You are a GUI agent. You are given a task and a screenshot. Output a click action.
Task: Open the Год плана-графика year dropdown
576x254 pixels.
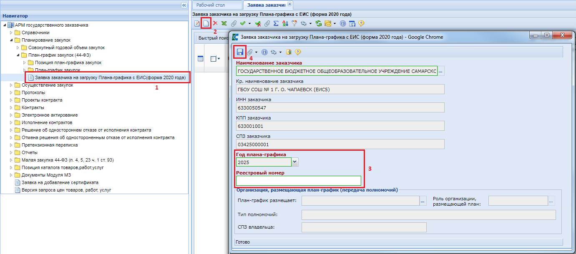point(295,162)
